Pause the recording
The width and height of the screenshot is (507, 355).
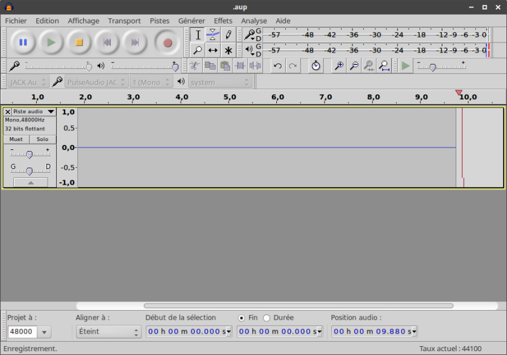tap(23, 42)
